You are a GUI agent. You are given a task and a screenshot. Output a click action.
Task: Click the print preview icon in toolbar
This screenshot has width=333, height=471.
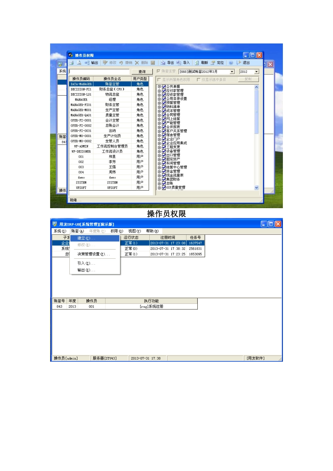(x=79, y=63)
